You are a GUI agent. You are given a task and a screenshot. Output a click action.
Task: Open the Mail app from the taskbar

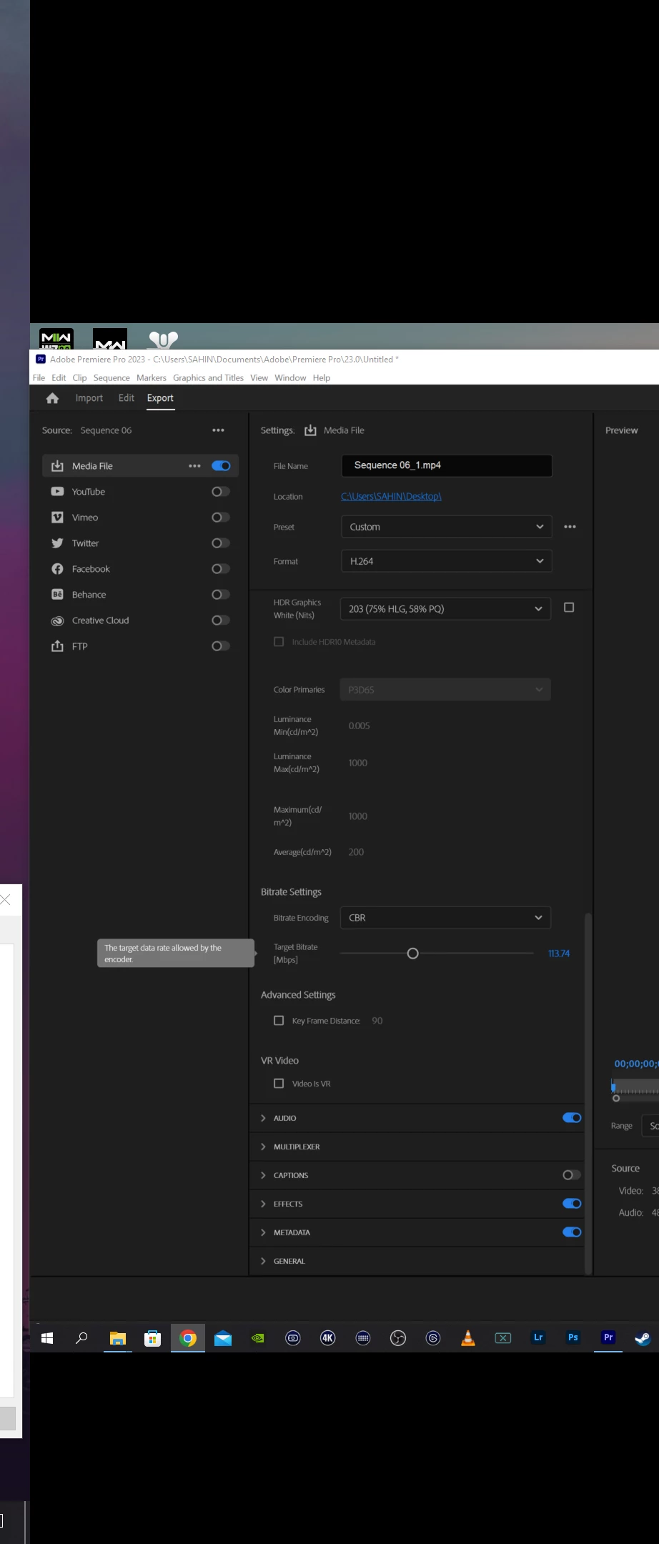point(223,1338)
